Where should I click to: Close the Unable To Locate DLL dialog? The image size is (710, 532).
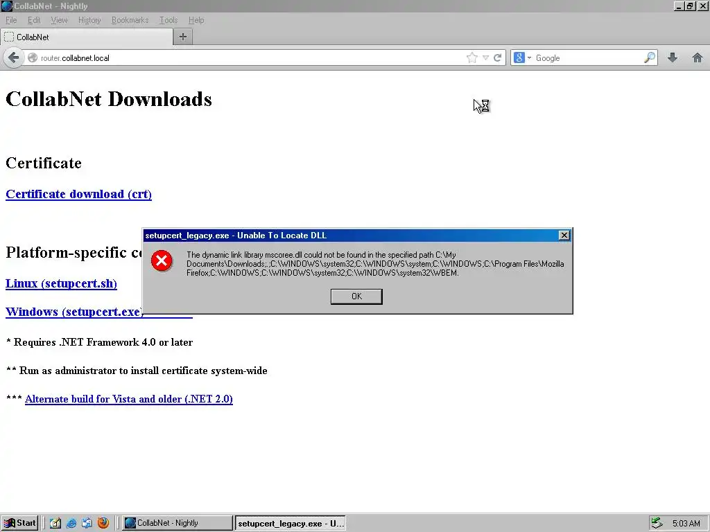(x=564, y=236)
